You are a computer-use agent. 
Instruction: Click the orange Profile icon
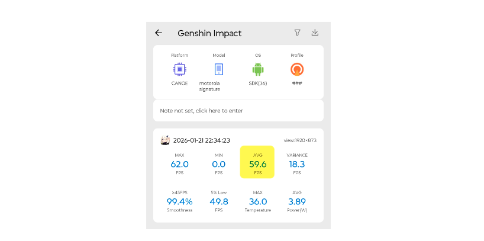(297, 69)
